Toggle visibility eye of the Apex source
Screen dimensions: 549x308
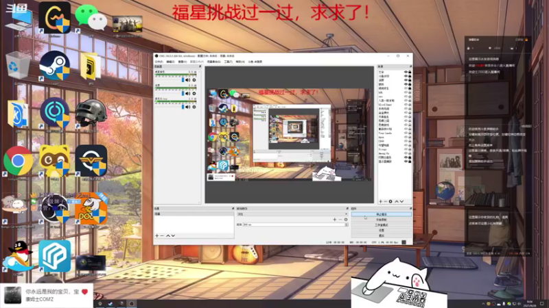click(406, 138)
